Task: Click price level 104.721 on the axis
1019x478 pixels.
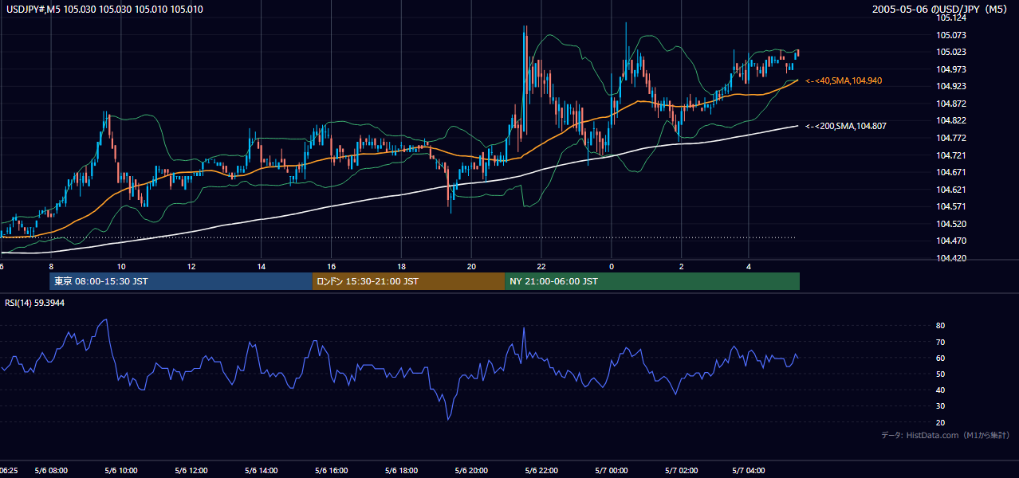Action: pos(951,155)
